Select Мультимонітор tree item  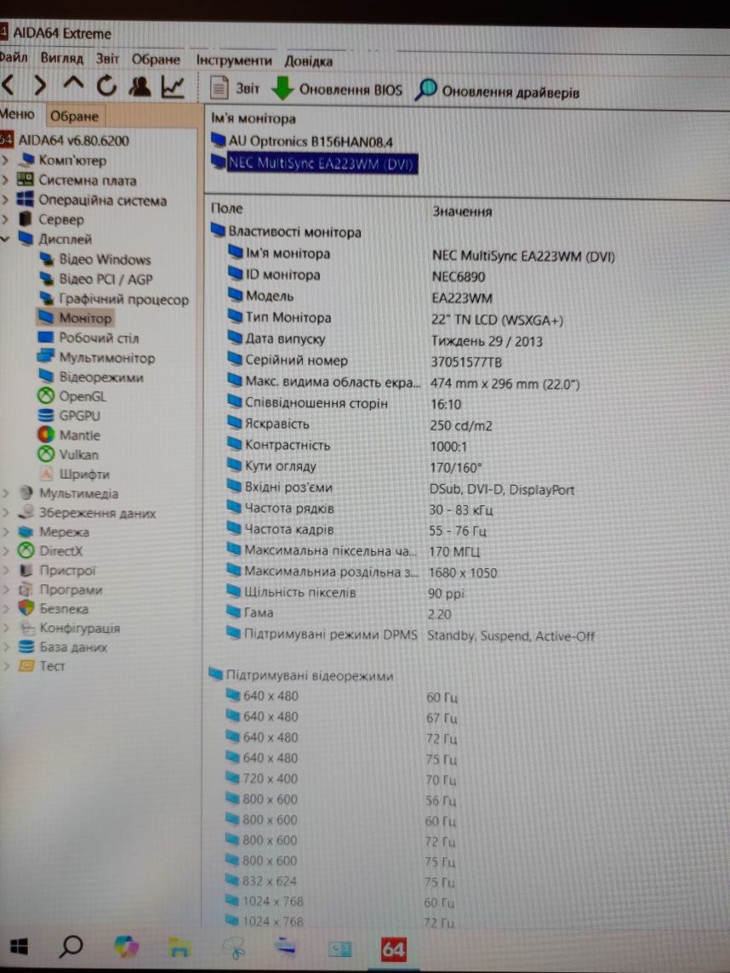coord(106,358)
